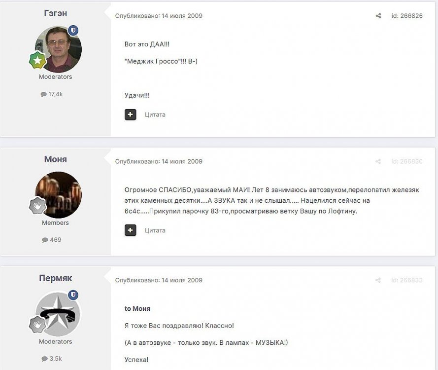This screenshot has width=438, height=370.
Task: Share Моня's post via share icon
Action: tap(378, 161)
